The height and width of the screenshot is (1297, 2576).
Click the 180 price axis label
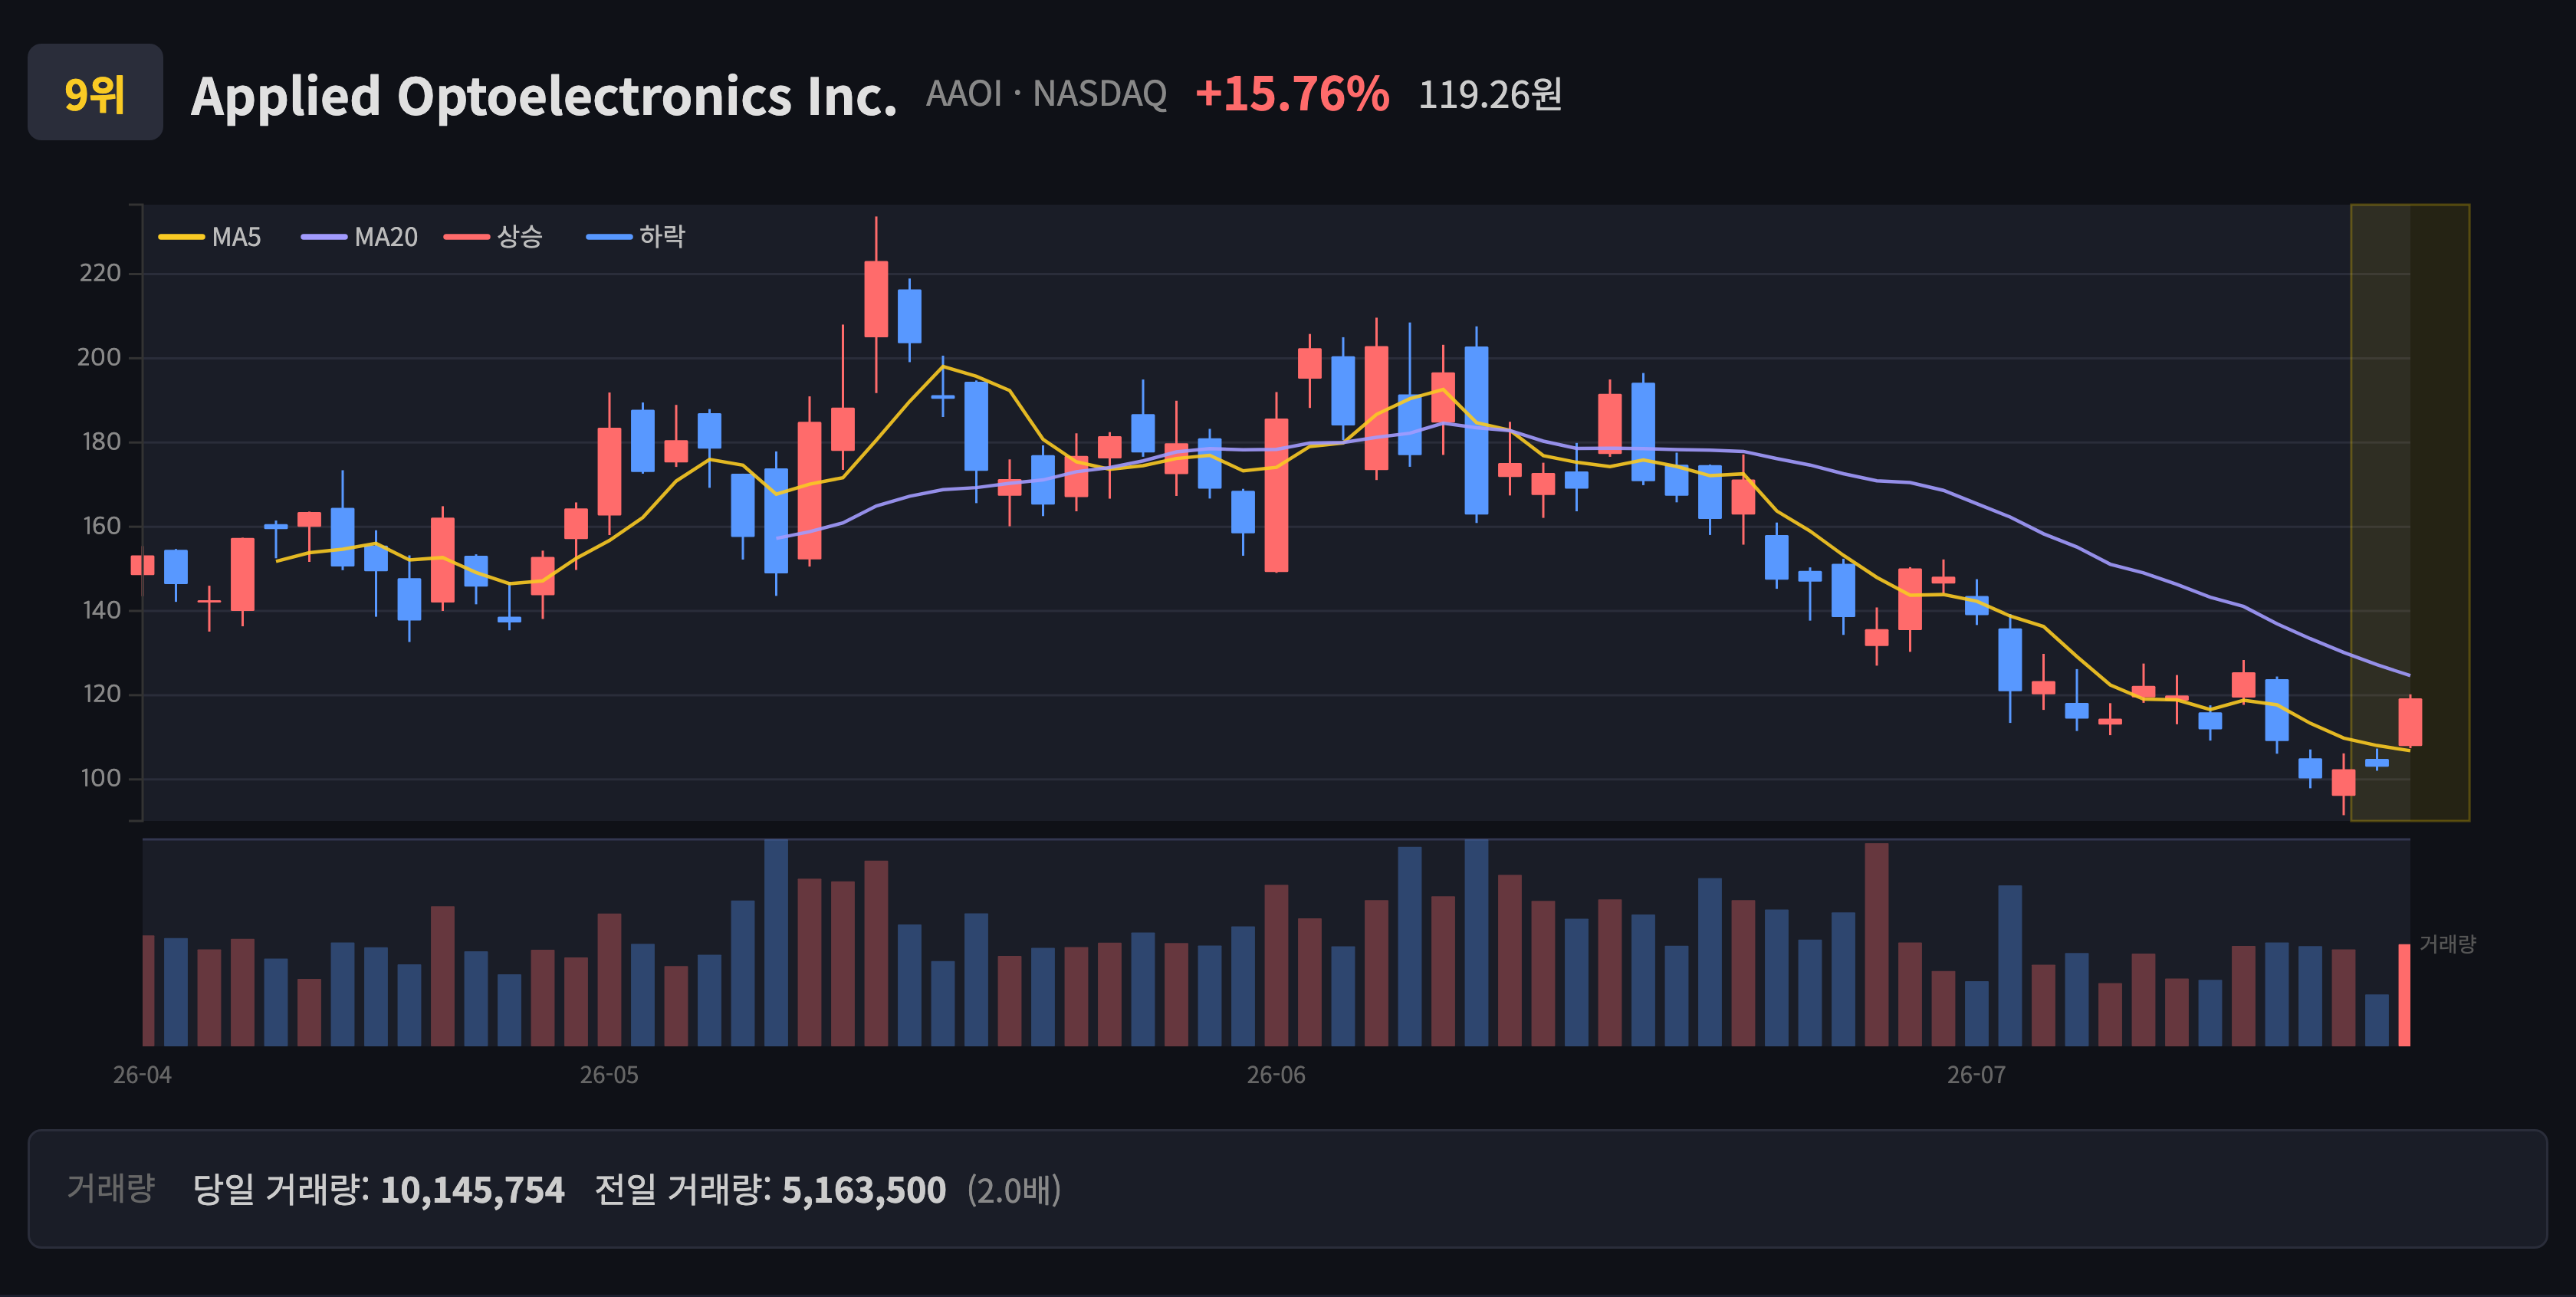[101, 441]
